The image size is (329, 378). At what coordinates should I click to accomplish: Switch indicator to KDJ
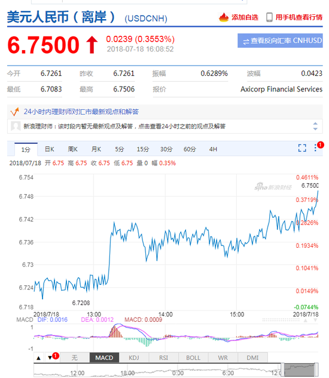(x=134, y=358)
